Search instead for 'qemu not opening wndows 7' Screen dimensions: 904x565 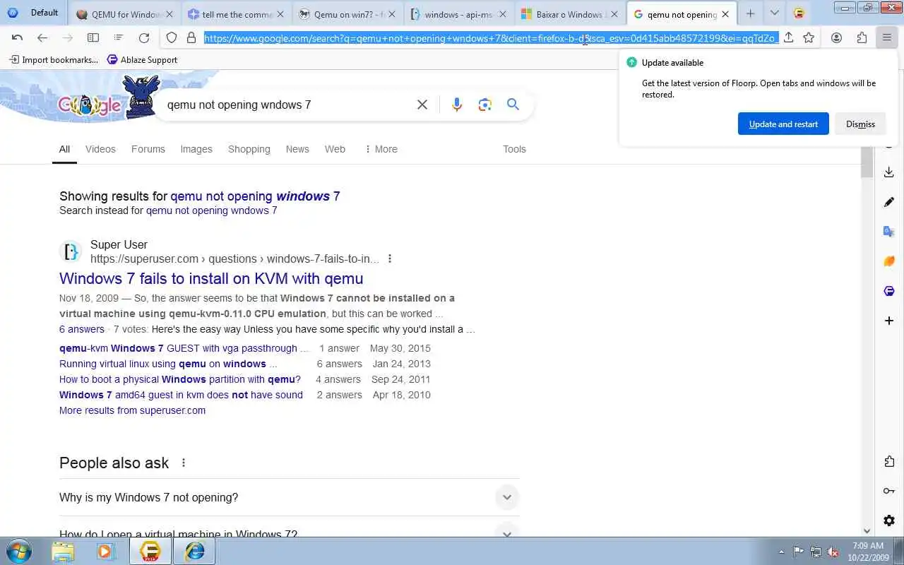pos(212,210)
